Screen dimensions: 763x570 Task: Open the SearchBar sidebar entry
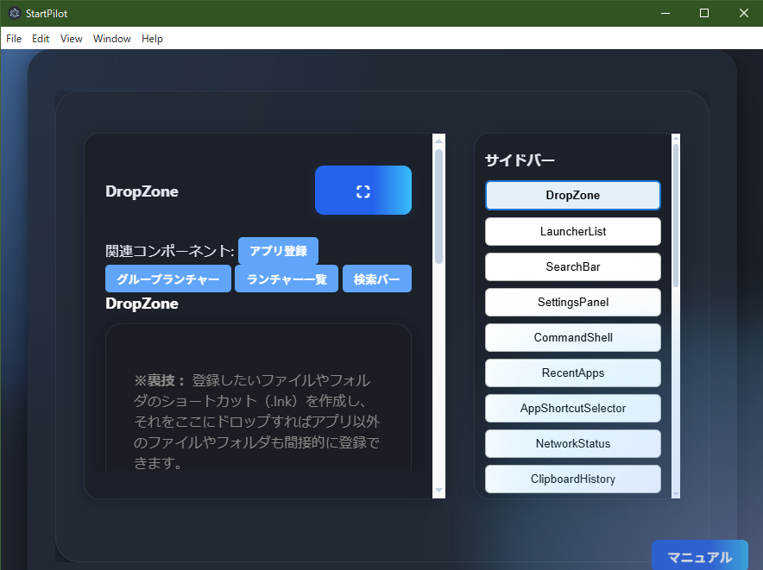pyautogui.click(x=572, y=266)
